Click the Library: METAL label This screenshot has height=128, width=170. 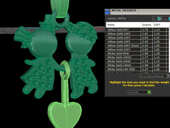point(117,18)
